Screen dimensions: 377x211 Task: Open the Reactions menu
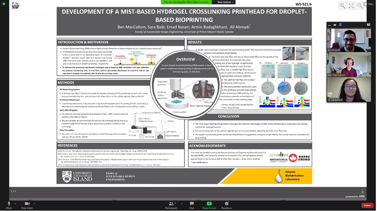pos(227,205)
